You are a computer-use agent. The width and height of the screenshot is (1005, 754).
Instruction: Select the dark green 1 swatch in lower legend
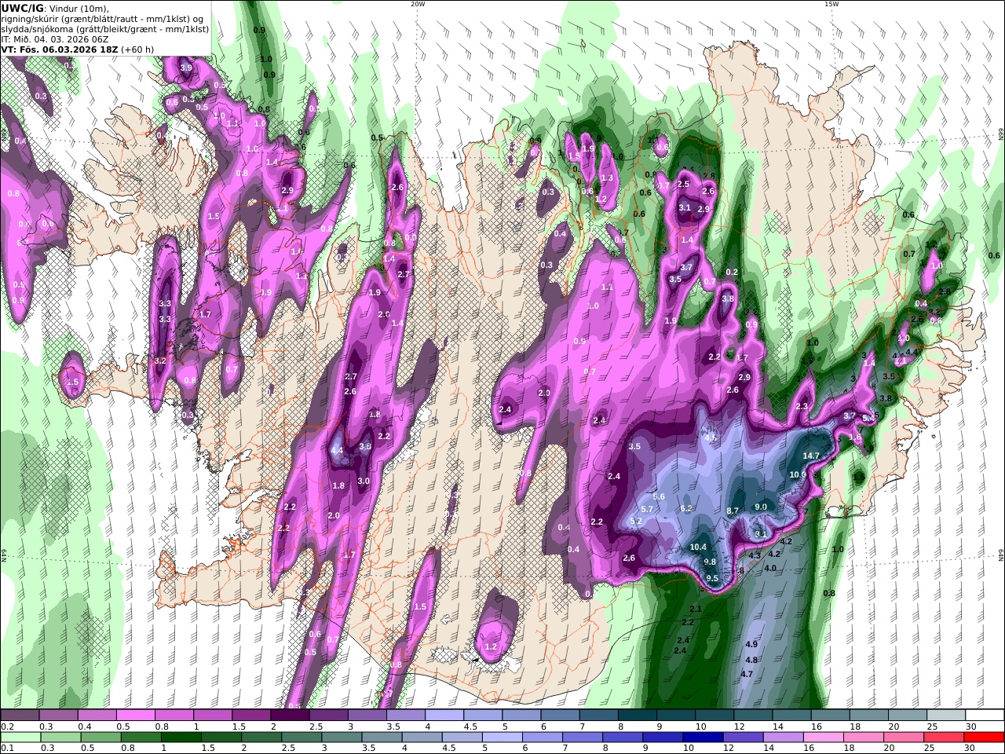pos(180,738)
